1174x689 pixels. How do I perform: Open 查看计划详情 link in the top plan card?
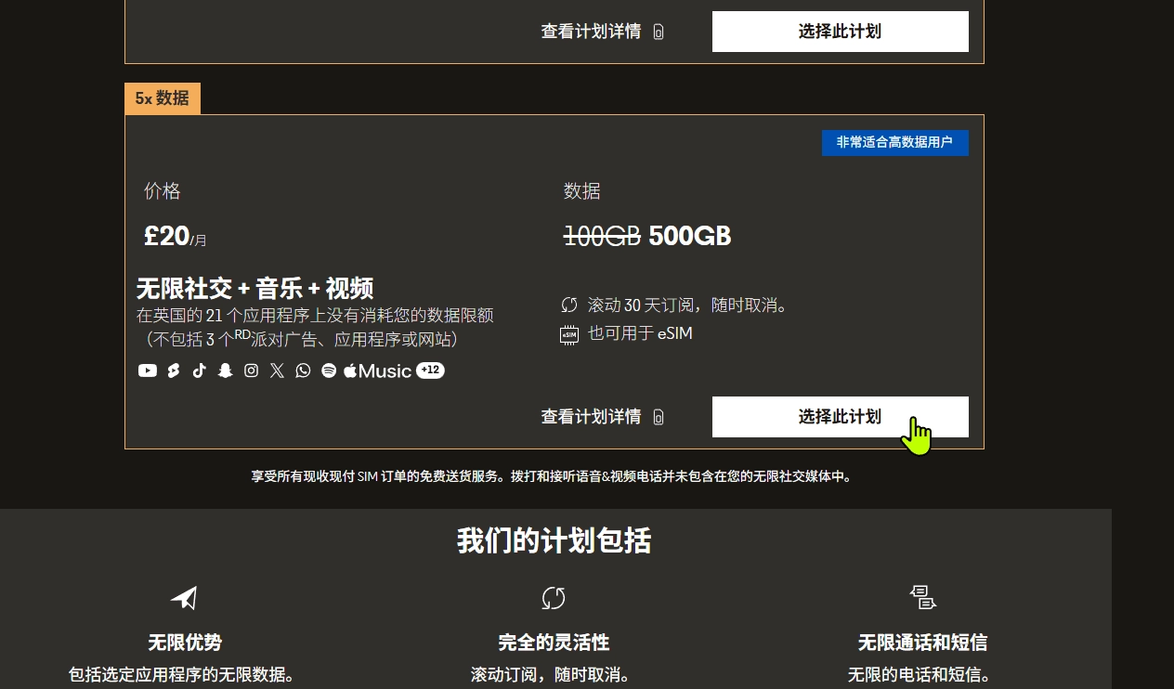(x=602, y=32)
